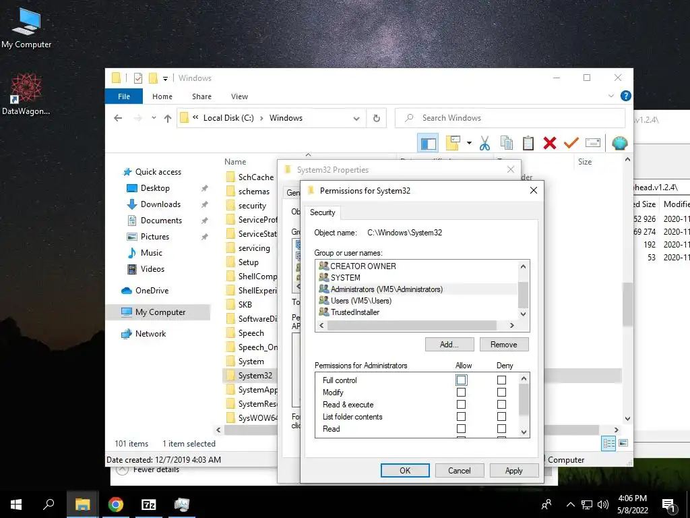690x518 pixels.
Task: Click the Search Windows input field
Action: (x=510, y=118)
